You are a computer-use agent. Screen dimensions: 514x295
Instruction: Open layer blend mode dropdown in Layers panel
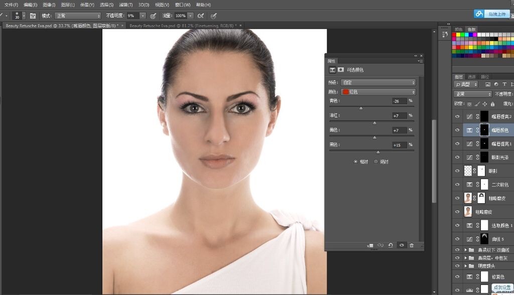pos(473,94)
